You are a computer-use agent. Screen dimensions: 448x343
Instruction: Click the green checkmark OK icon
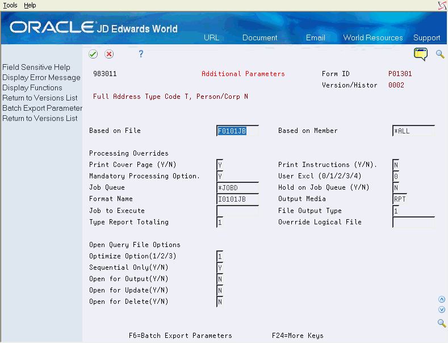point(93,54)
